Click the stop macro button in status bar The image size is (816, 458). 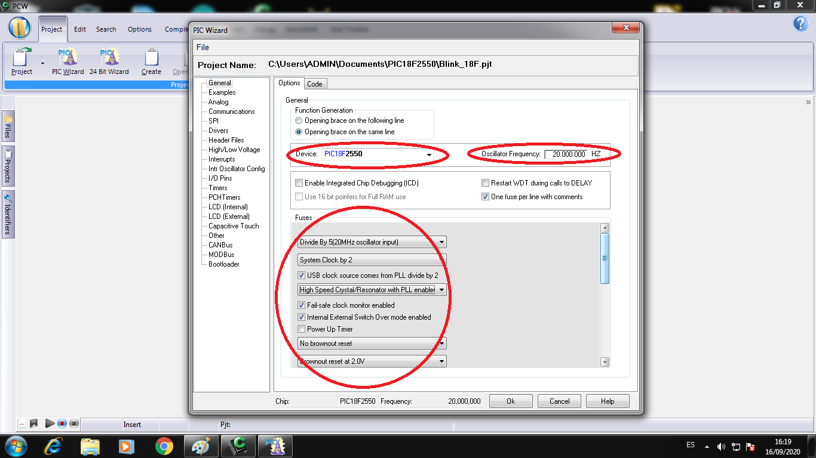click(73, 423)
